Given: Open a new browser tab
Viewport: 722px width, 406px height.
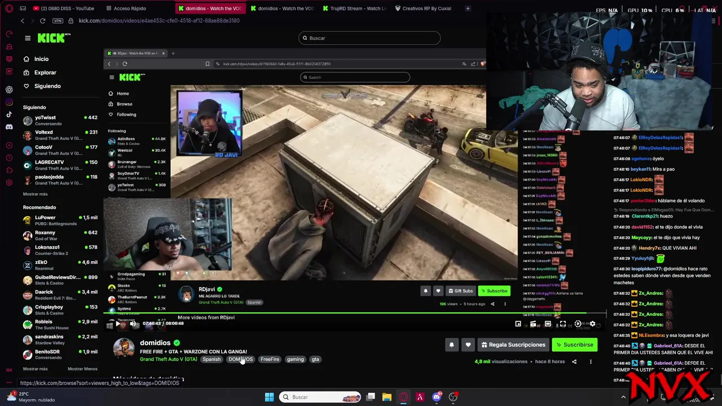Looking at the screenshot, I should click(x=468, y=8).
